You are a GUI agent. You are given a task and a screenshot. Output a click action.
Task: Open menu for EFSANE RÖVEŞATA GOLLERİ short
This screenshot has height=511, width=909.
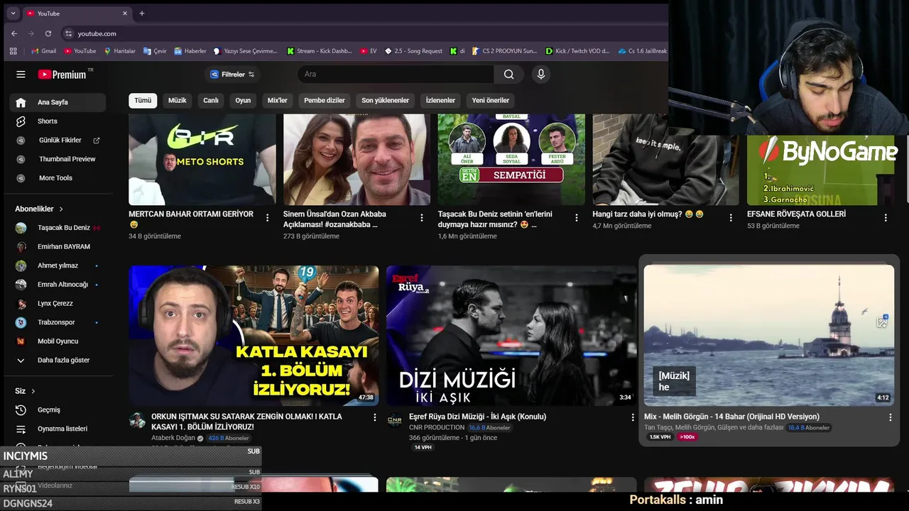pos(886,218)
